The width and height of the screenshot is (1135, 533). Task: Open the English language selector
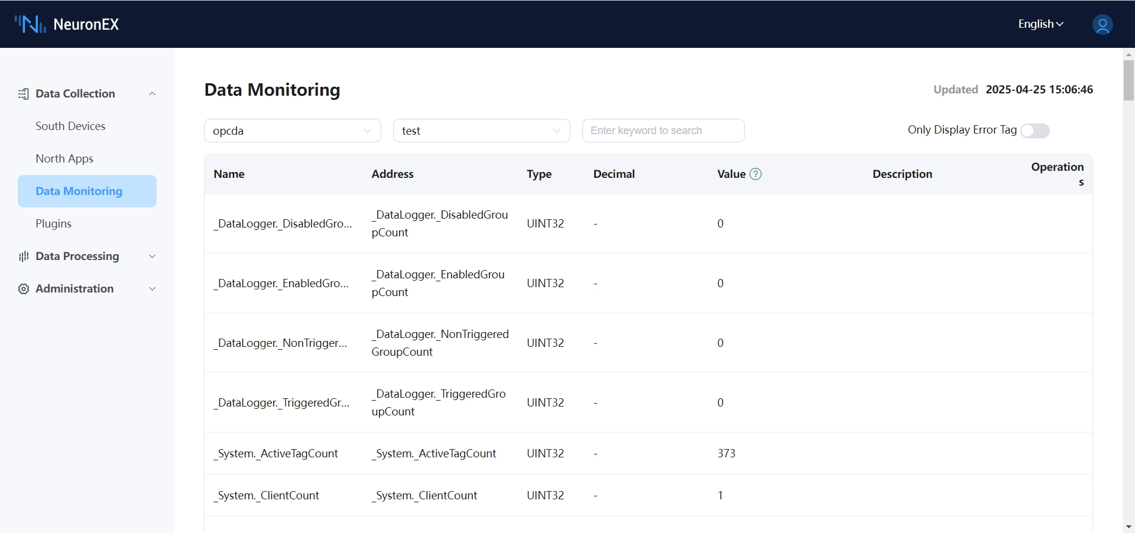[x=1040, y=24]
